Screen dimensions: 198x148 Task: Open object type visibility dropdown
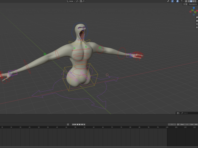168,1
